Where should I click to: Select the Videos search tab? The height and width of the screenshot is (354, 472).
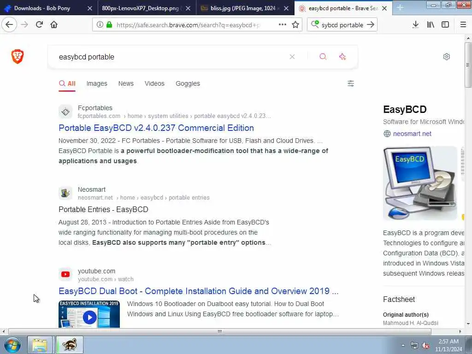[154, 83]
